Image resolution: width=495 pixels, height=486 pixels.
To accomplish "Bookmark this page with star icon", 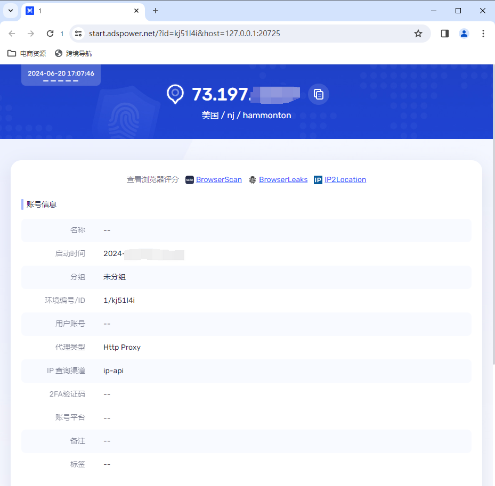I will (418, 34).
